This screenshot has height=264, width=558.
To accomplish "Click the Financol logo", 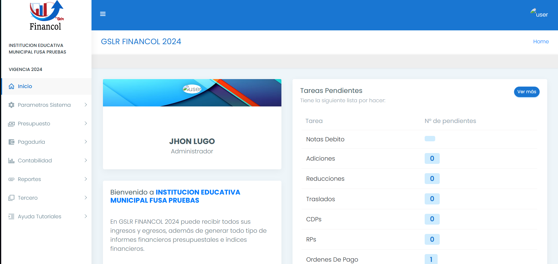I will pos(46,16).
